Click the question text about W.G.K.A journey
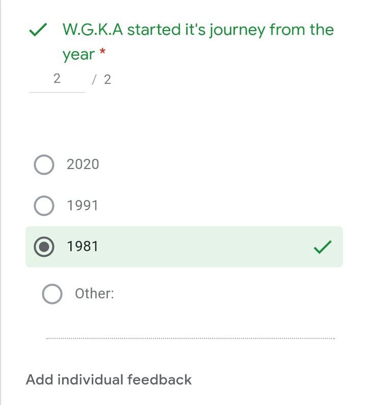Viewport: 367px width, 405px height. tap(198, 30)
